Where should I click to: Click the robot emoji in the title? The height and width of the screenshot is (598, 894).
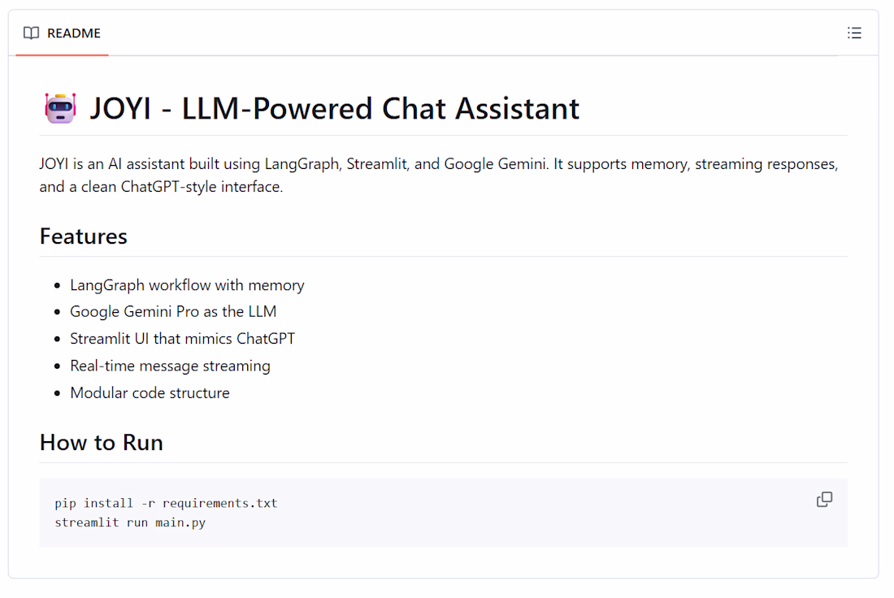60,108
